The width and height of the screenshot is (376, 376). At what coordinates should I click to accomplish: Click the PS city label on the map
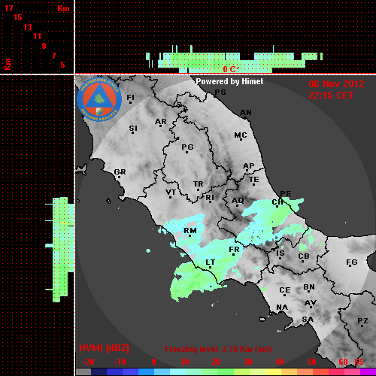220,92
